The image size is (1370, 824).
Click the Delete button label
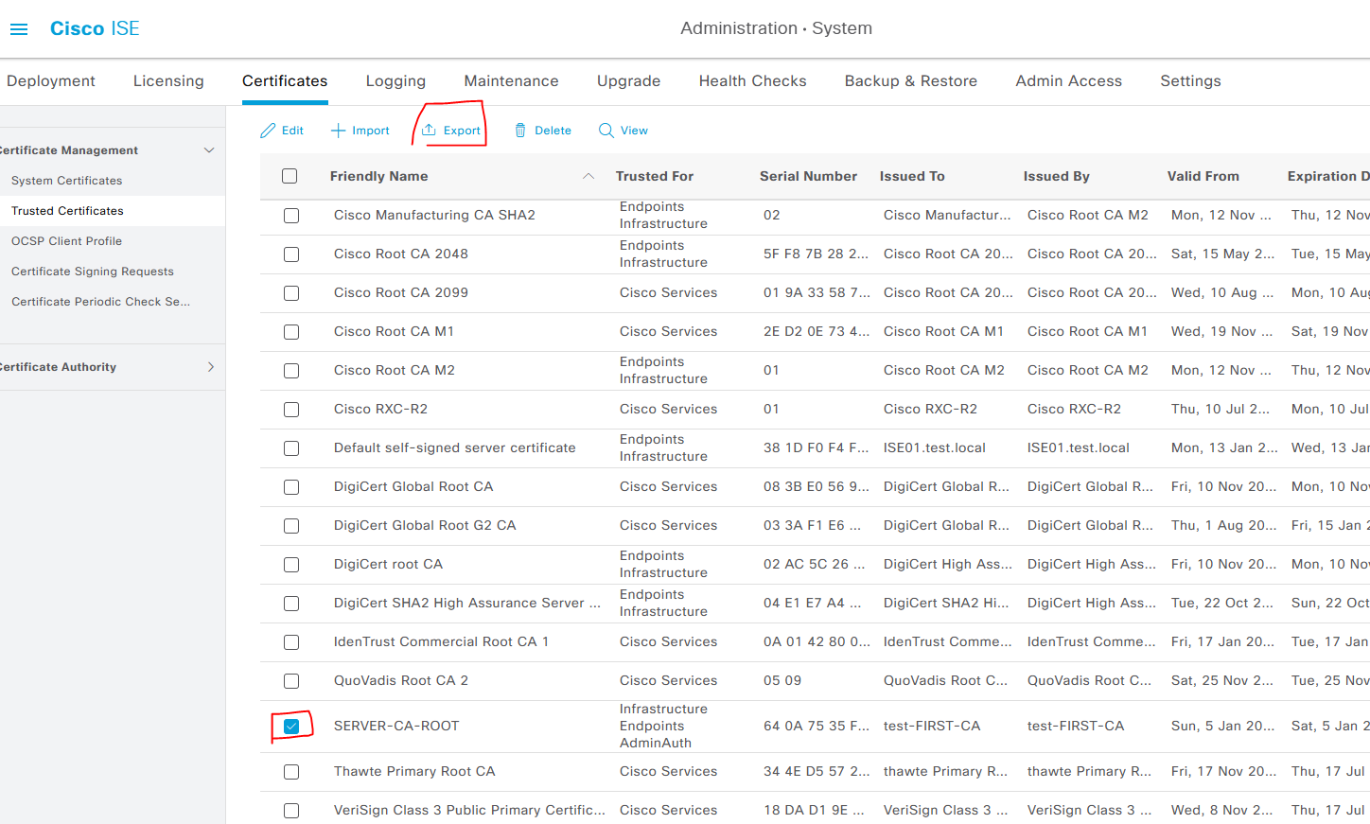pyautogui.click(x=553, y=131)
